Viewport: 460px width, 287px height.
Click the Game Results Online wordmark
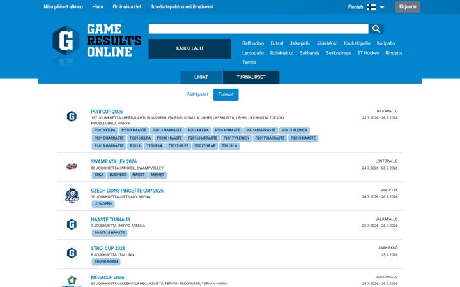(x=114, y=40)
